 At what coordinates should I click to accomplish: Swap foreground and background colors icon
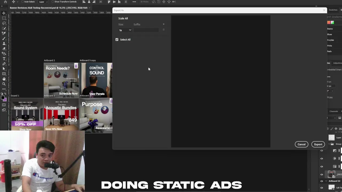pyautogui.click(x=6, y=94)
